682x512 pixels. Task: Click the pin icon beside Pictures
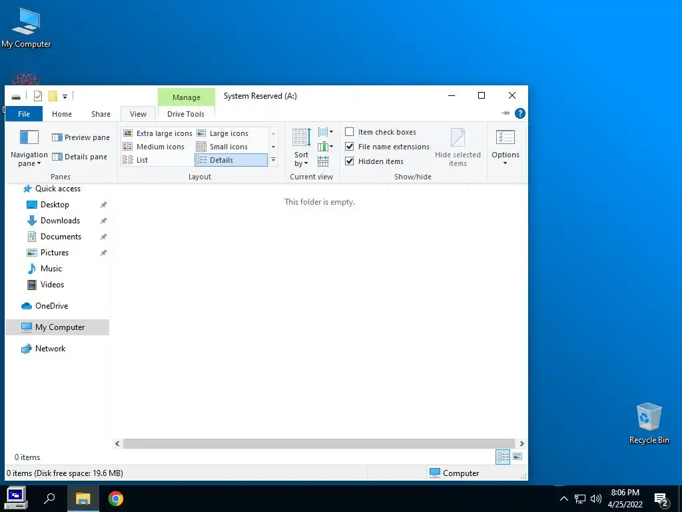[x=103, y=253]
